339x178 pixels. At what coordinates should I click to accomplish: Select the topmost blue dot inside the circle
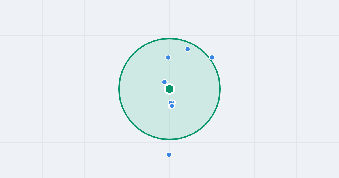pyautogui.click(x=188, y=49)
